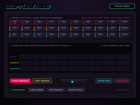Click the CHORD_3 riff node

(x=39, y=29)
